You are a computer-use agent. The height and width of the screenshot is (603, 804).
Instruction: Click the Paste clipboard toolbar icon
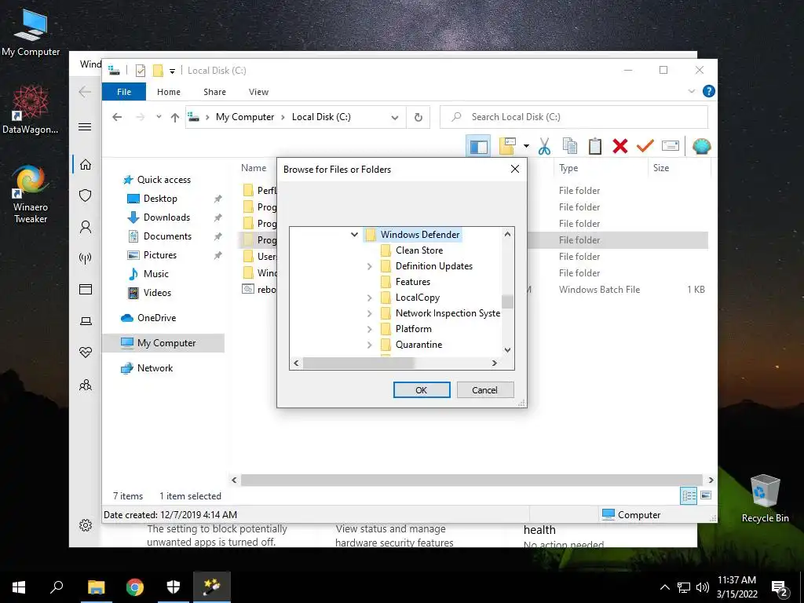pos(595,147)
